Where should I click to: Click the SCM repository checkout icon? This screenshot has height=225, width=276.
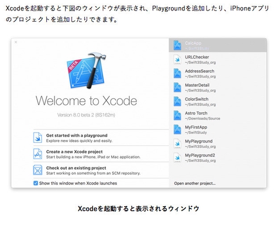pyautogui.click(x=38, y=170)
